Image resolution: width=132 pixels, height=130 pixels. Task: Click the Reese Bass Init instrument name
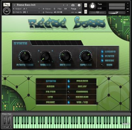(x=26, y=5)
